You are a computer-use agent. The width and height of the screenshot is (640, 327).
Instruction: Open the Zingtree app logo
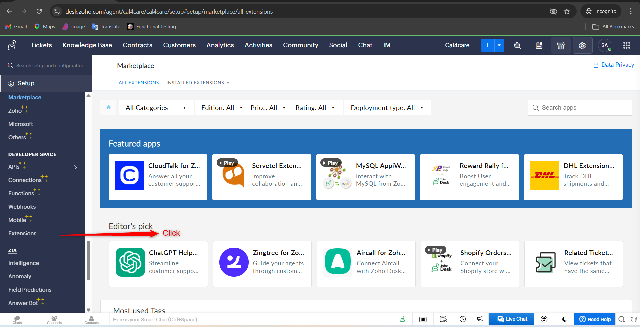[234, 262]
